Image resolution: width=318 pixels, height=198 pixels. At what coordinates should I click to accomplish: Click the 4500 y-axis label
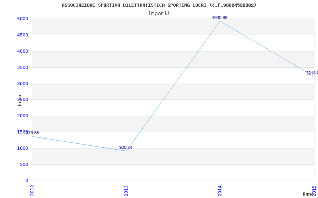pos(23,35)
